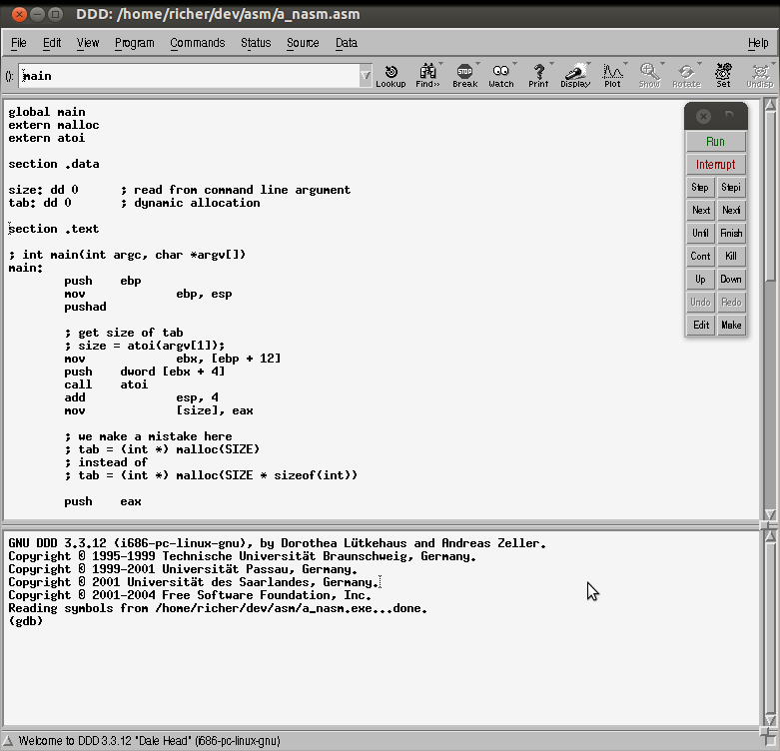Open the File menu

tap(18, 43)
